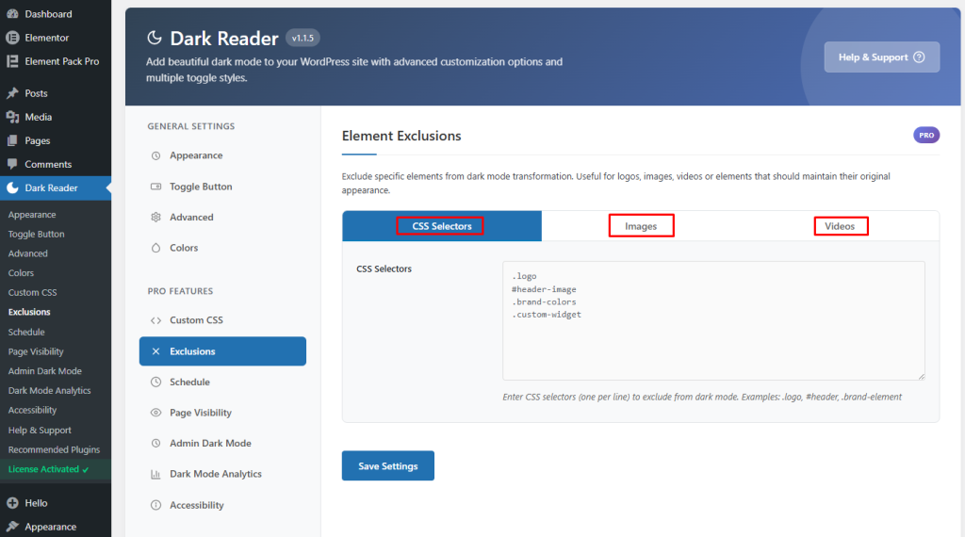Click License Activated link in sidebar

click(48, 469)
